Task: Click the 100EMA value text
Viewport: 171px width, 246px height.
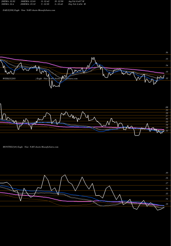Action: (x=28, y=1)
